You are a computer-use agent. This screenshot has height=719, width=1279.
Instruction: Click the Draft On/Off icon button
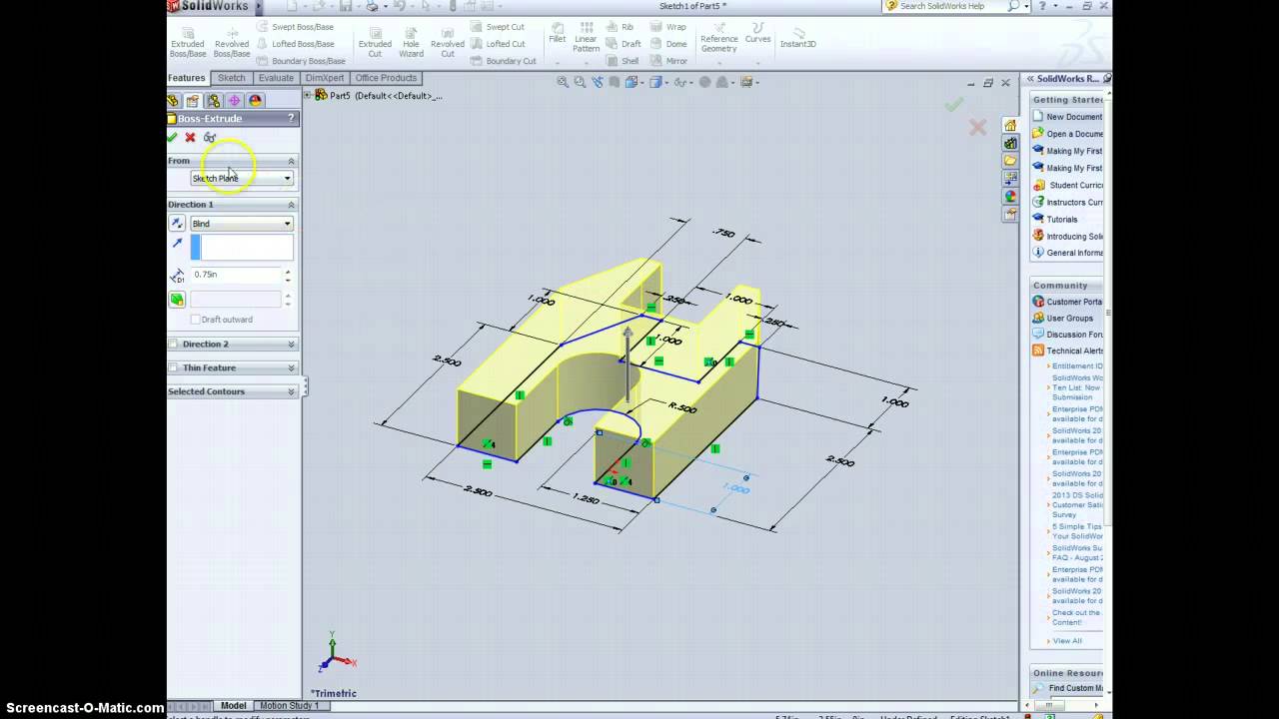point(177,299)
